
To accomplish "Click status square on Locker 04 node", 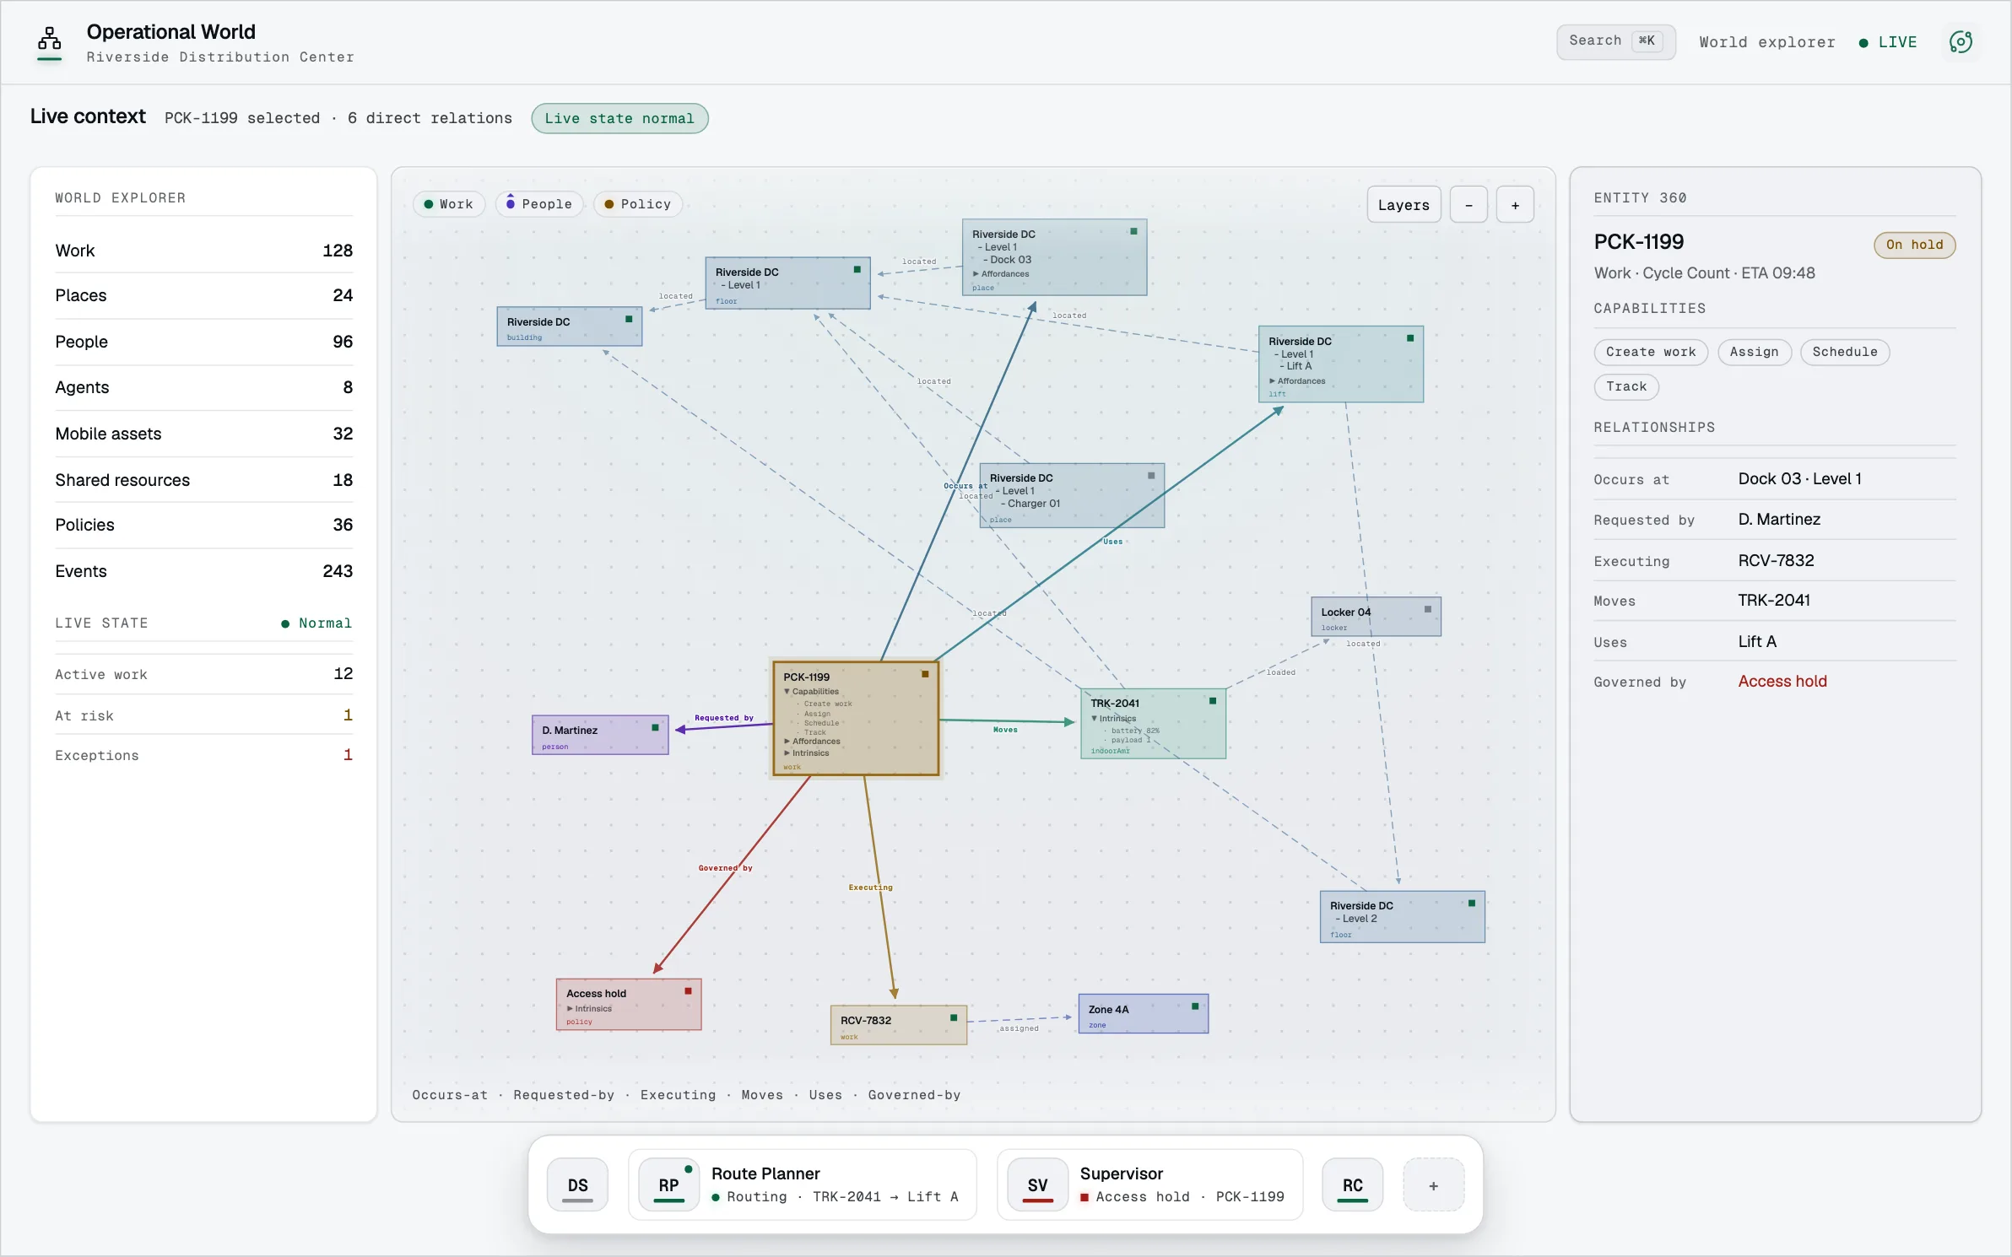I will 1428,609.
